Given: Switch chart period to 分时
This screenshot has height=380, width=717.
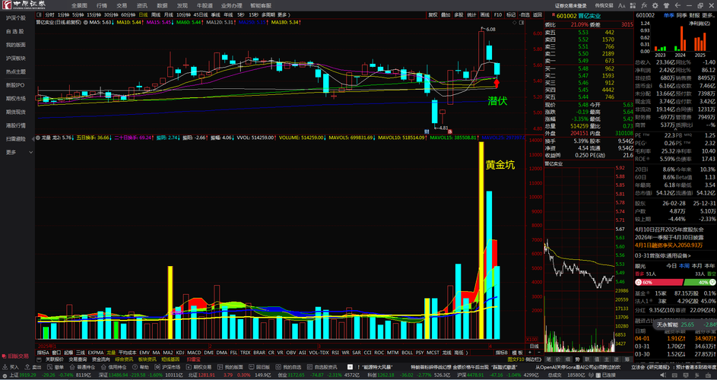Looking at the screenshot, I should tap(49, 14).
